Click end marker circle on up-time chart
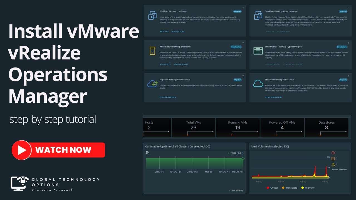 coord(243,158)
